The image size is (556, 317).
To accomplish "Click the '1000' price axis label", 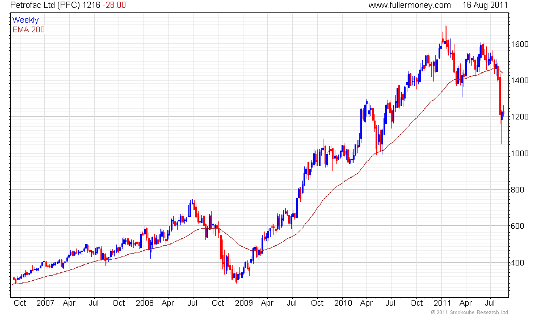I will (520, 153).
